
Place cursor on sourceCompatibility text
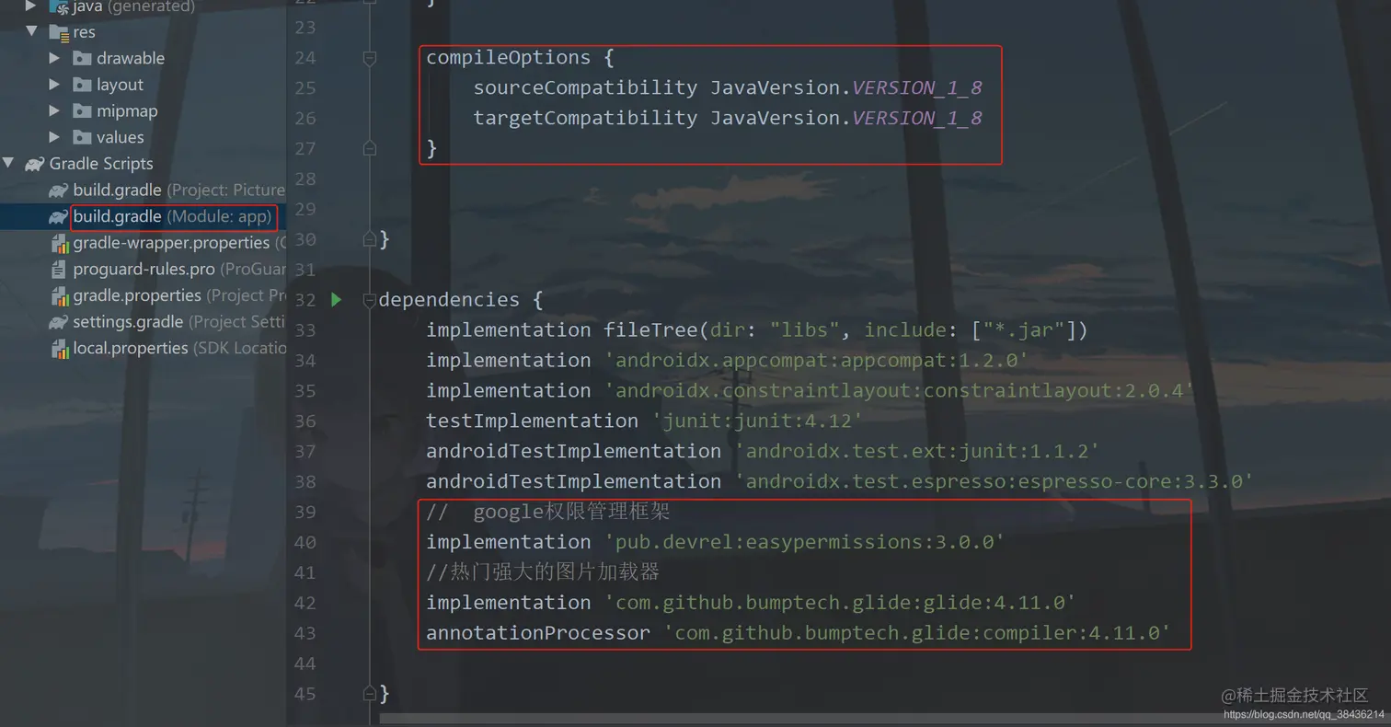[586, 87]
